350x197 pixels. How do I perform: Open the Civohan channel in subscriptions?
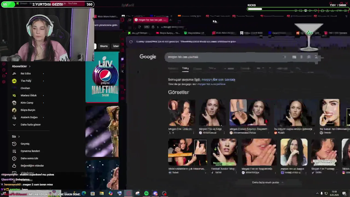click(x=25, y=88)
